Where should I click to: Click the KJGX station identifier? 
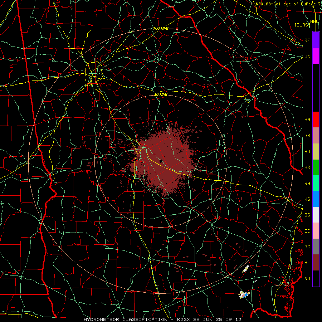pos(183,319)
